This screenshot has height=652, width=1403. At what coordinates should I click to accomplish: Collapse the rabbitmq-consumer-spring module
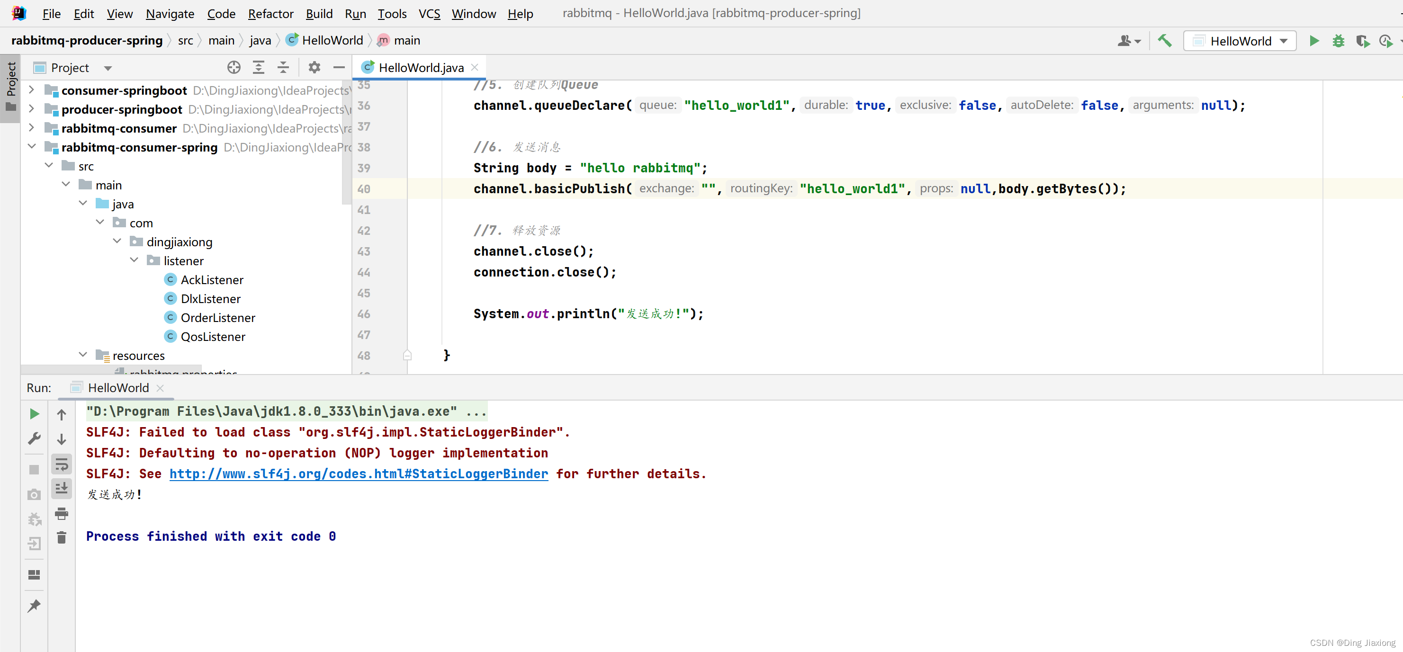32,147
